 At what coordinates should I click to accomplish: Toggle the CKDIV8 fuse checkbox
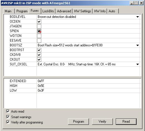pyautogui.click(x=39, y=55)
